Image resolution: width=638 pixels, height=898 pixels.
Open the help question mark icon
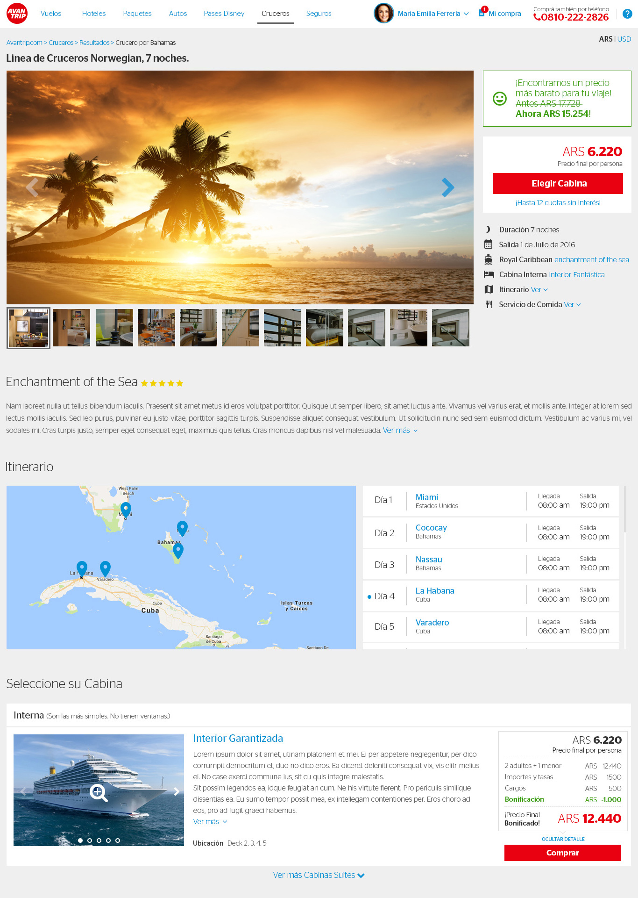coord(627,14)
